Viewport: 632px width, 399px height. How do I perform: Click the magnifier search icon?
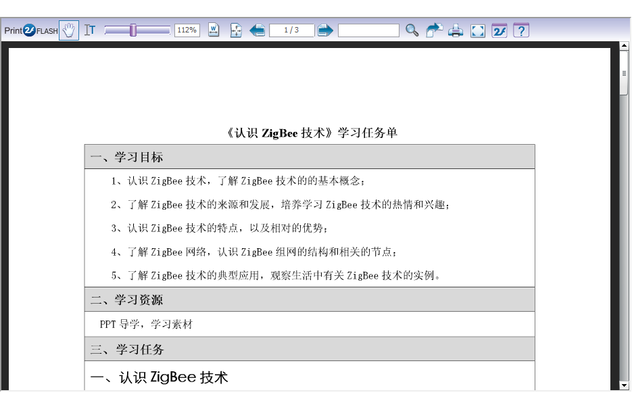click(412, 30)
